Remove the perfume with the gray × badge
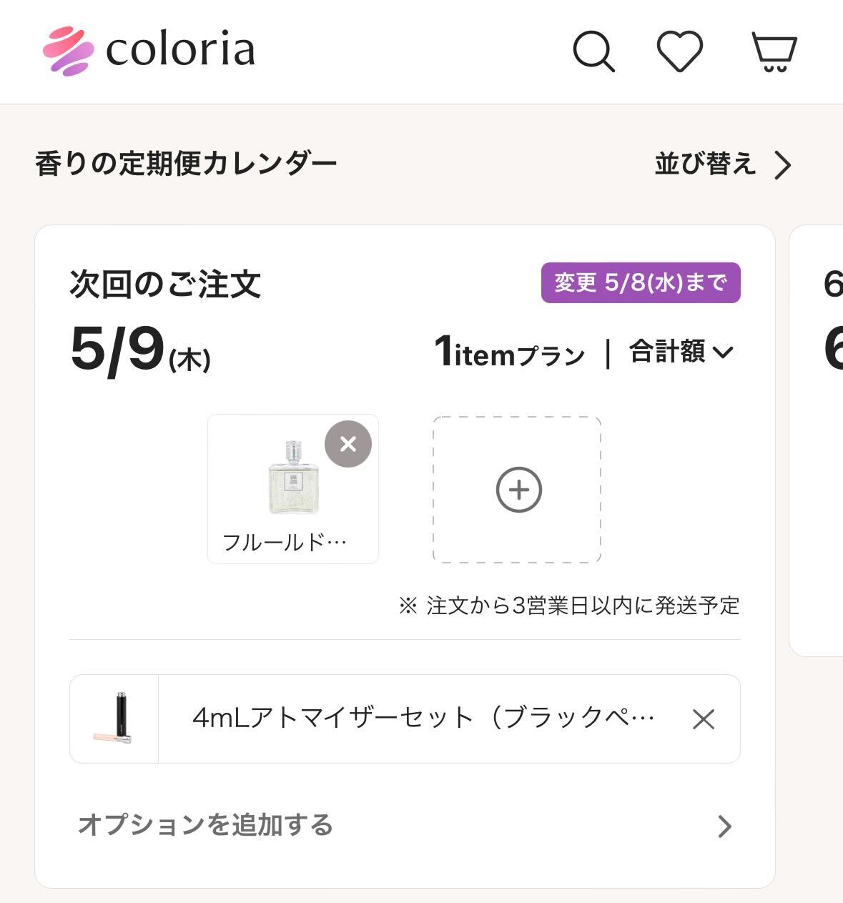 348,444
